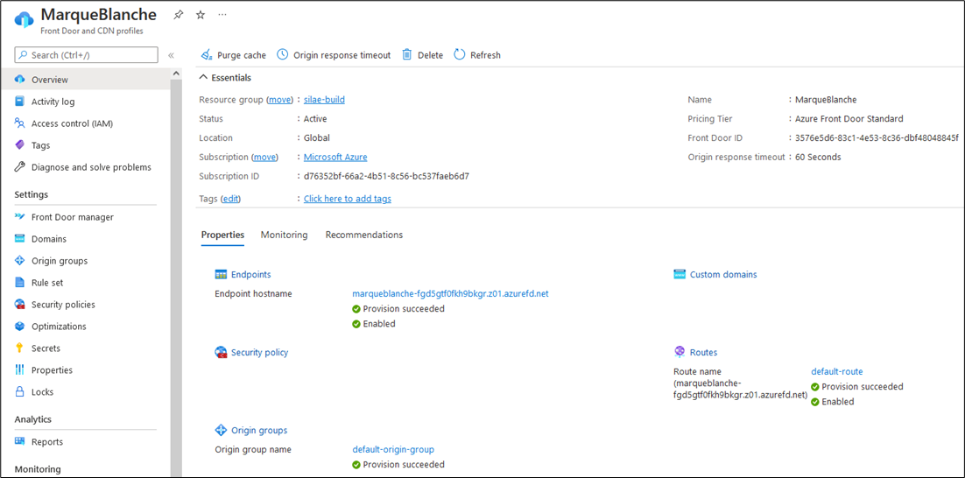Click the Domains icon in sidebar
The width and height of the screenshot is (965, 478).
(19, 239)
